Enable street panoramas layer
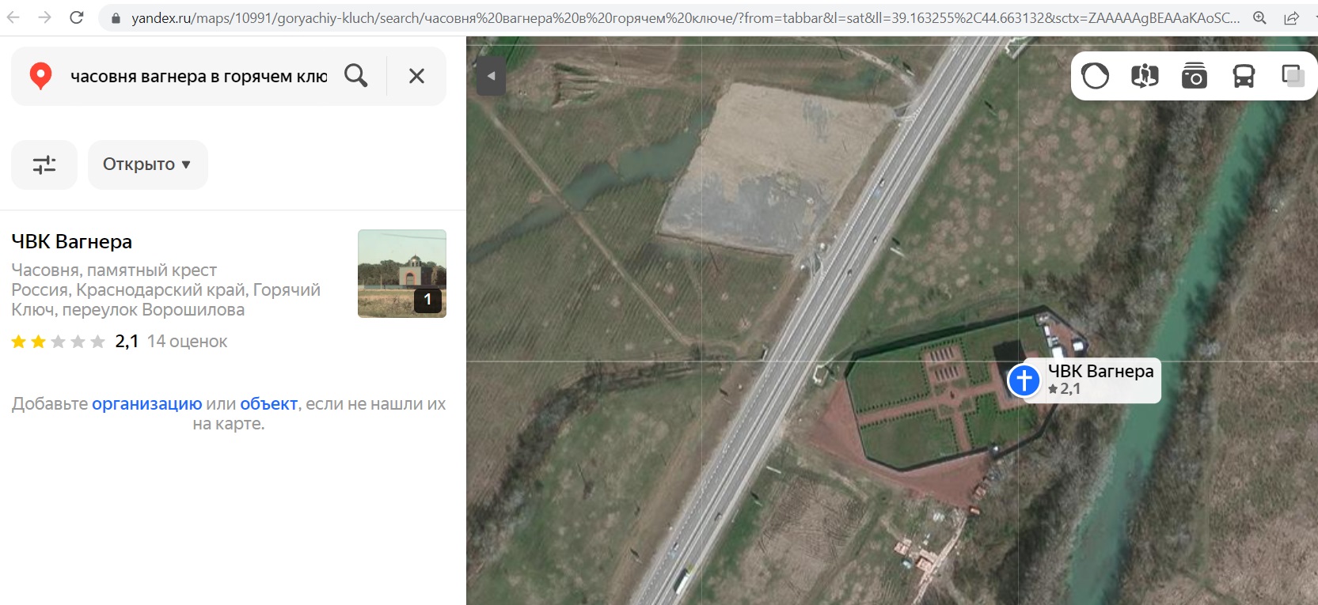The width and height of the screenshot is (1318, 605). (x=1145, y=76)
